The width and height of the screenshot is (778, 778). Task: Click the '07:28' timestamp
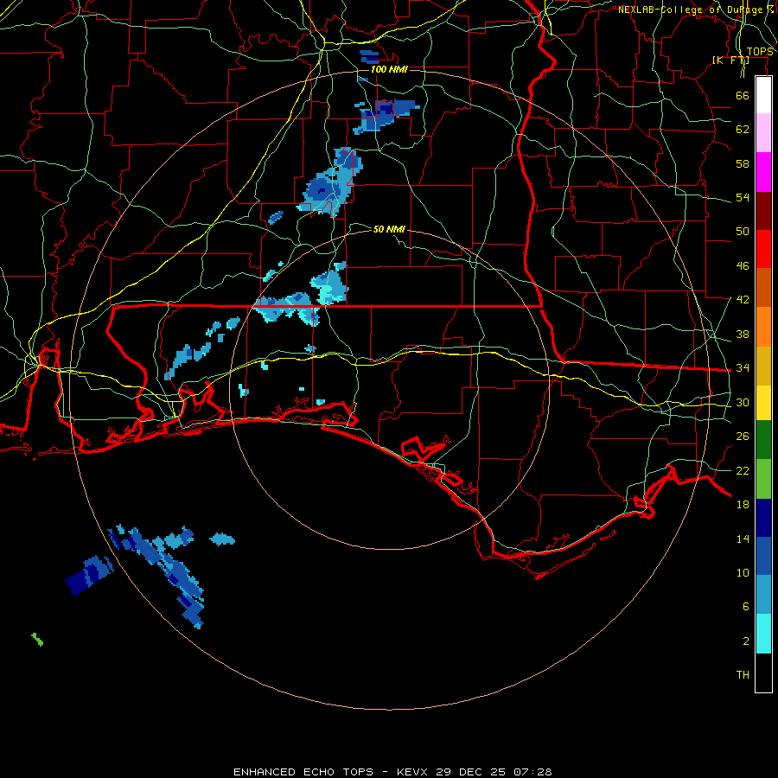[532, 772]
